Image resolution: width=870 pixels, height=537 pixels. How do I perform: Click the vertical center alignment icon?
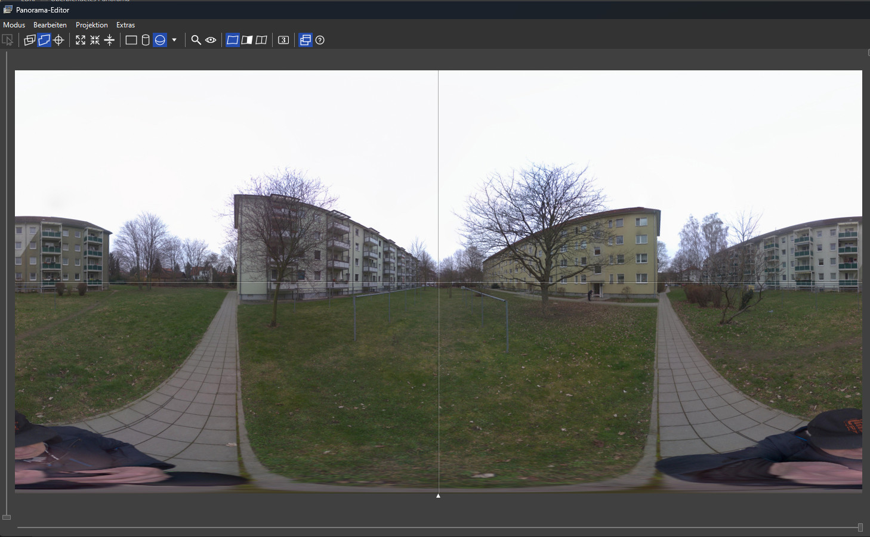[x=109, y=40]
